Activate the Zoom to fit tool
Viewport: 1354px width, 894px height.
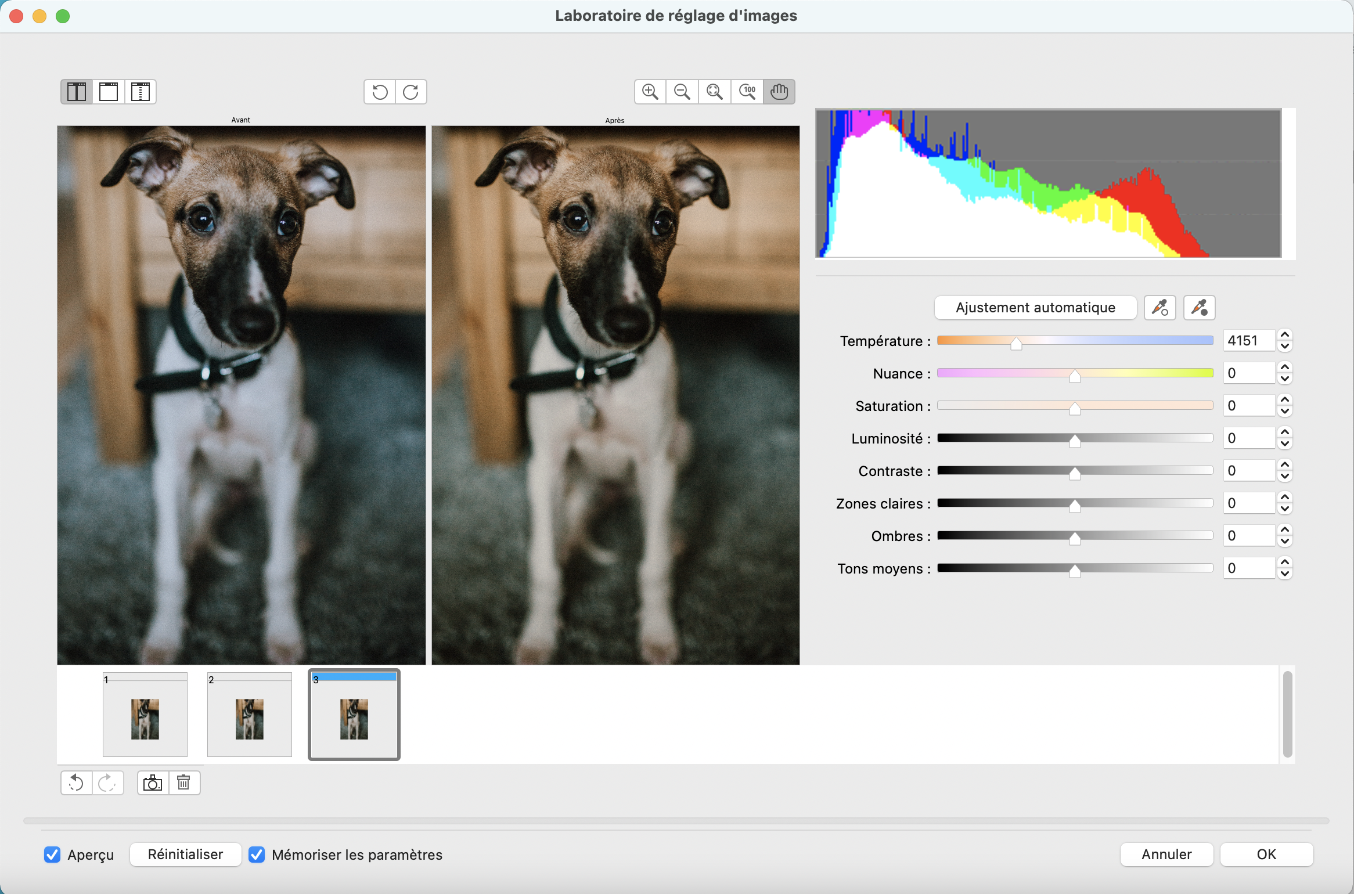714,92
